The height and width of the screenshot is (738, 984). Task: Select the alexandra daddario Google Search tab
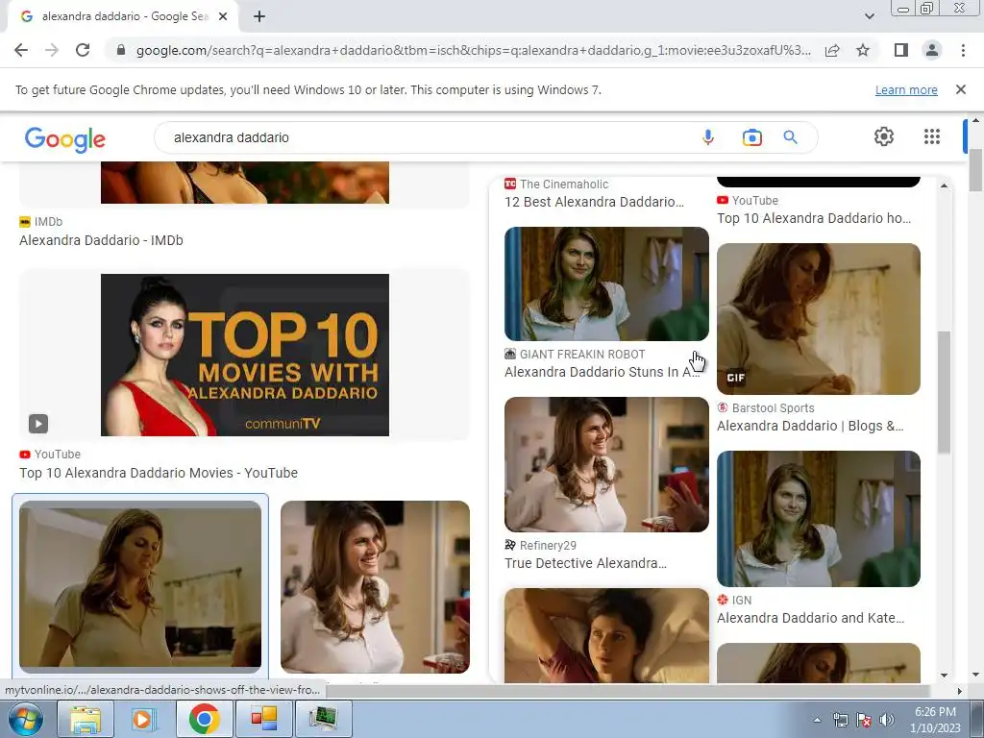124,17
